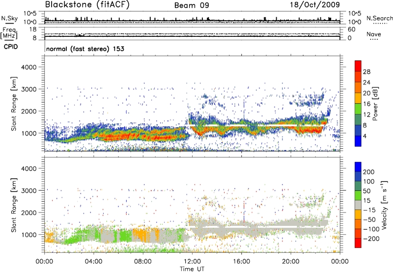Click the 04:00 time axis tick label

94,262
